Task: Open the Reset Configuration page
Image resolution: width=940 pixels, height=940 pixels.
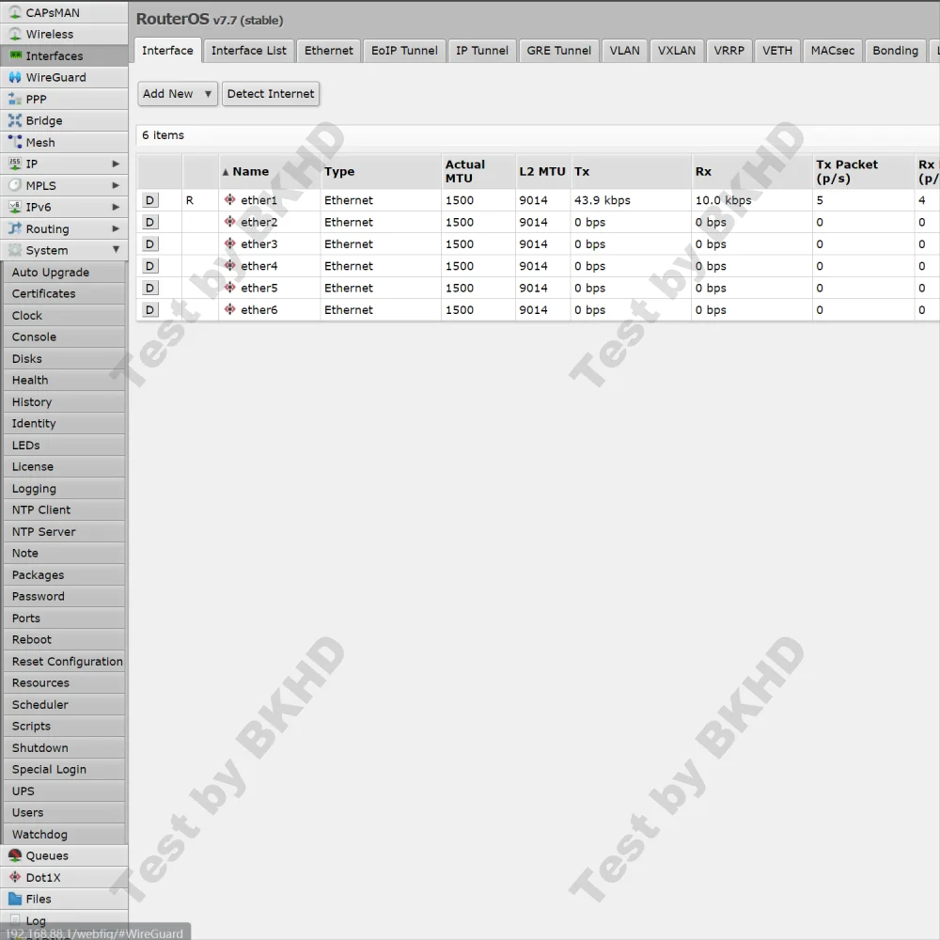Action: click(64, 661)
